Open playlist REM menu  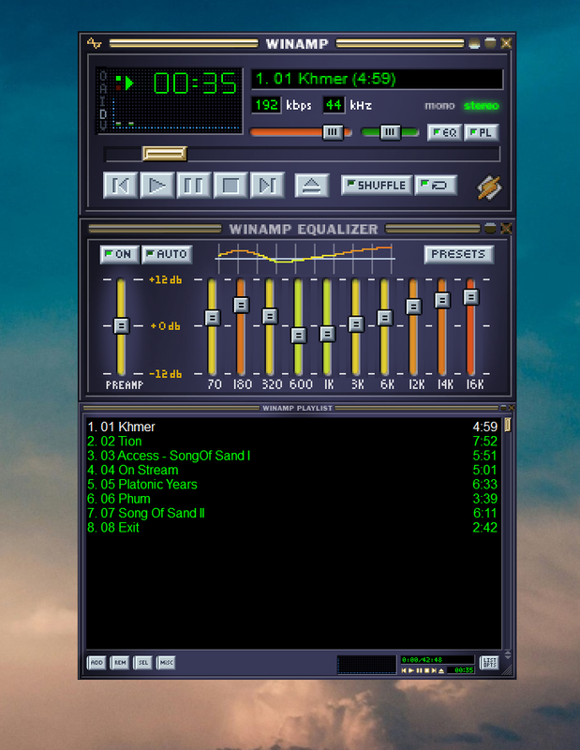coord(120,663)
